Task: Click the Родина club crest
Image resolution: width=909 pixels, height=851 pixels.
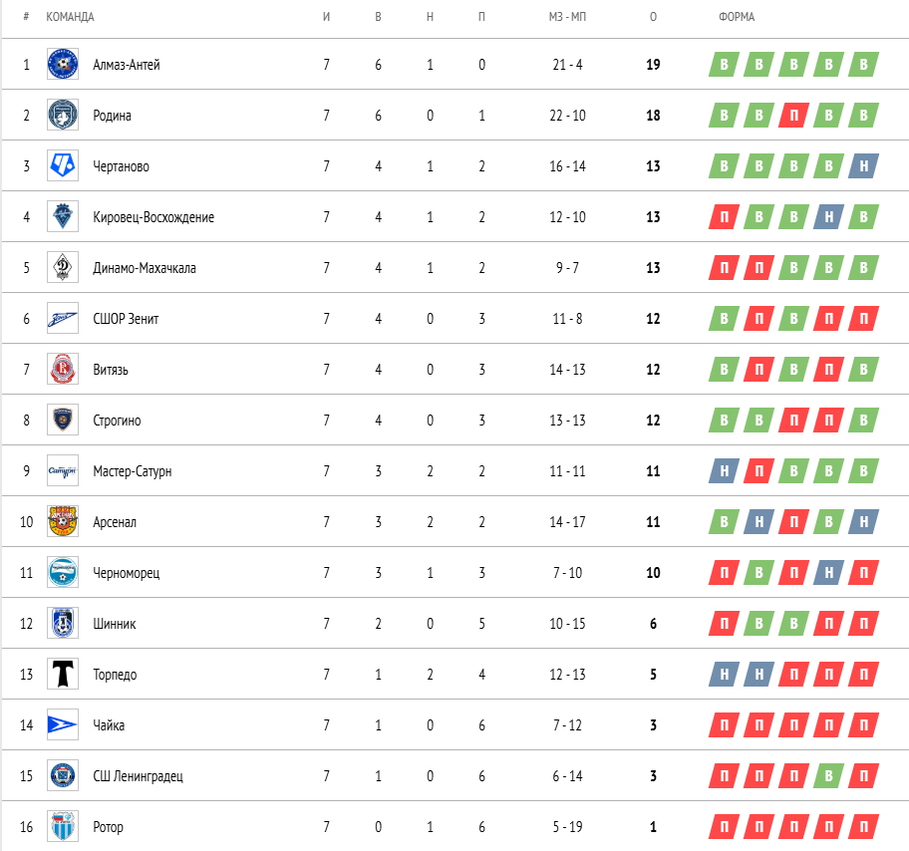Action: [63, 115]
